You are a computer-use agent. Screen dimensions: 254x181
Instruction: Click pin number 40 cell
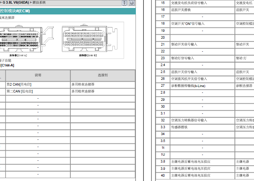163,176
